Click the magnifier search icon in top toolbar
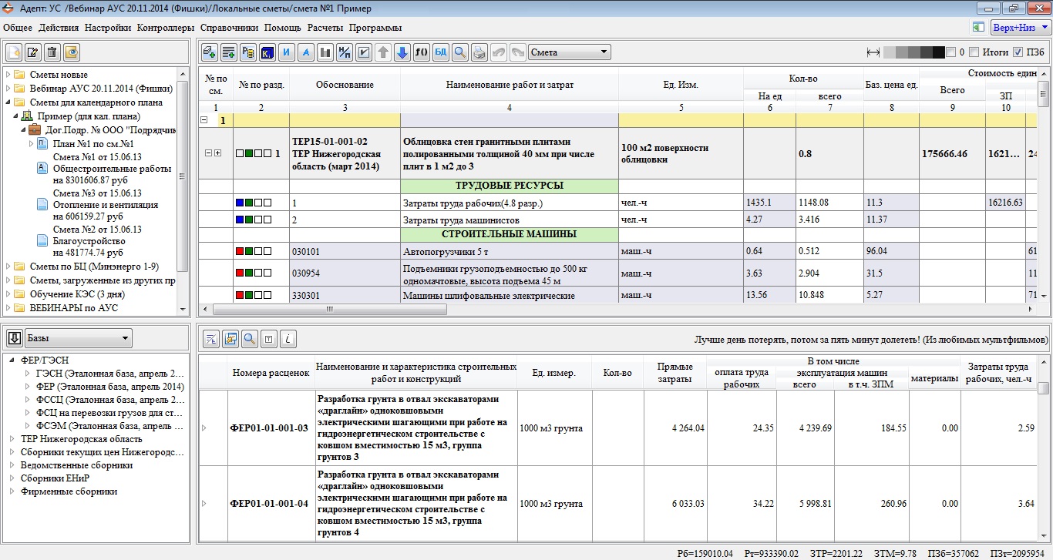 click(x=459, y=52)
